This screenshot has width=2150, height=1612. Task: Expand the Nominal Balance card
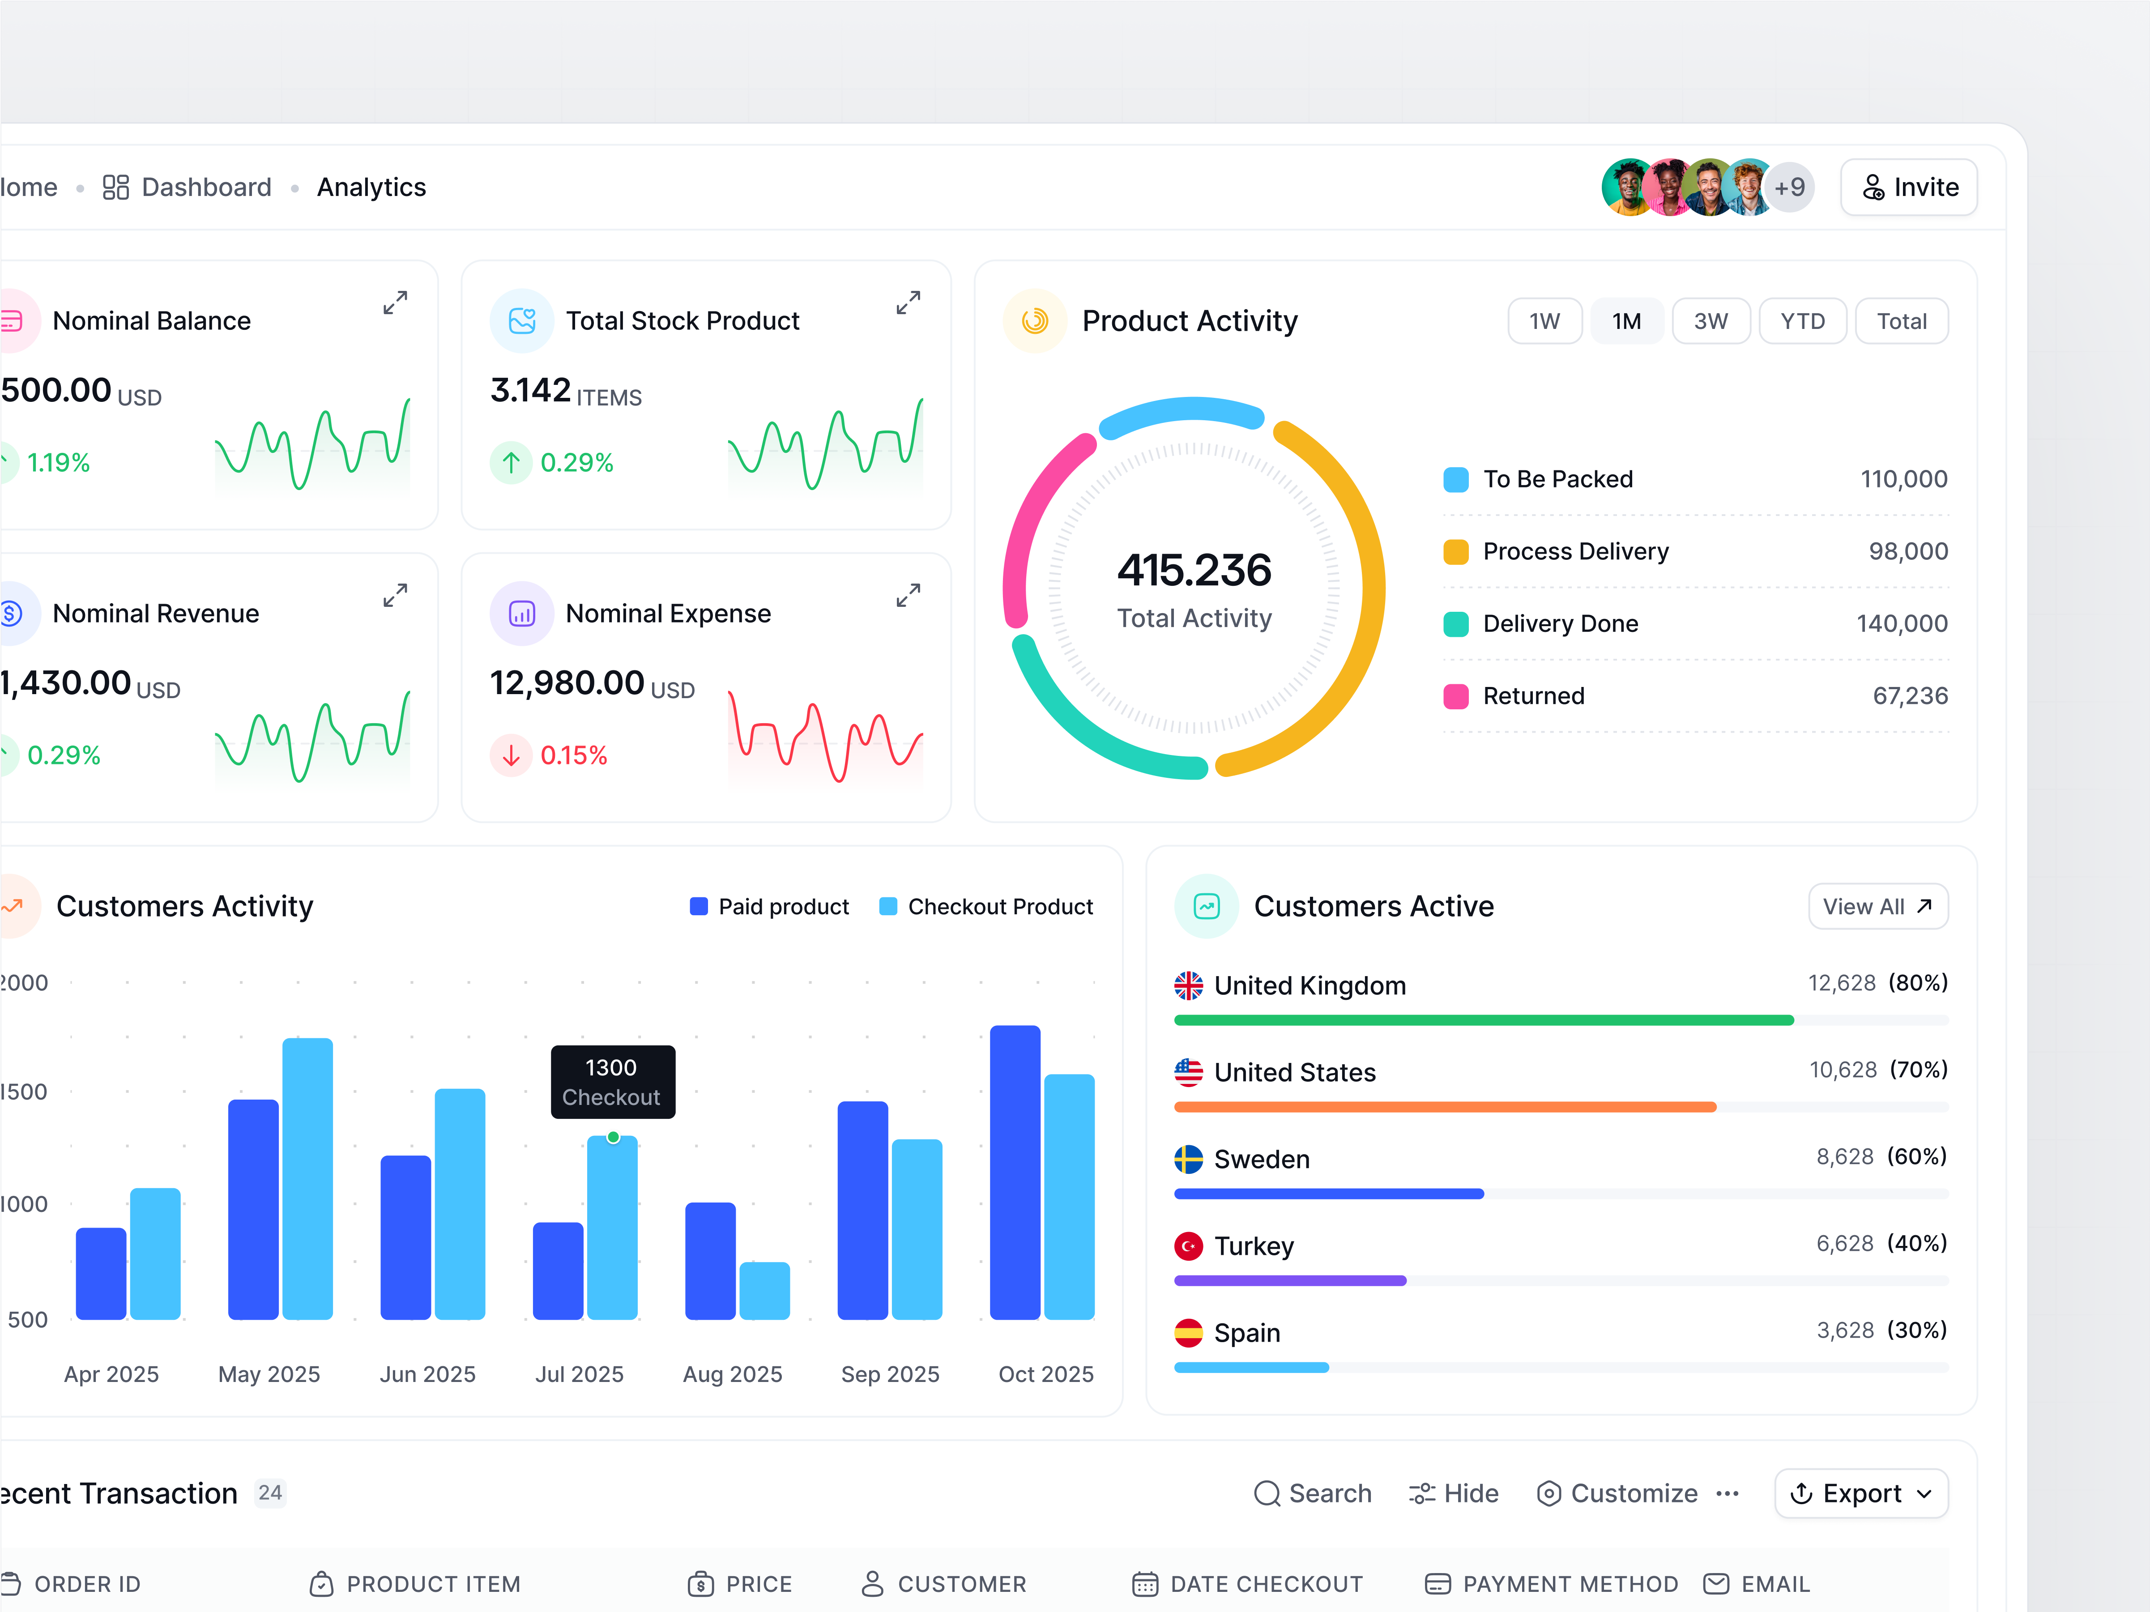click(x=395, y=302)
